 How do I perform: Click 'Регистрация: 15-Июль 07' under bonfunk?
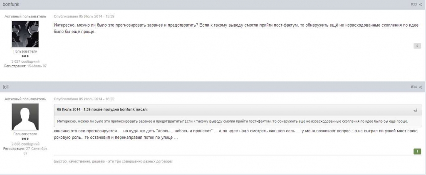coord(25,66)
